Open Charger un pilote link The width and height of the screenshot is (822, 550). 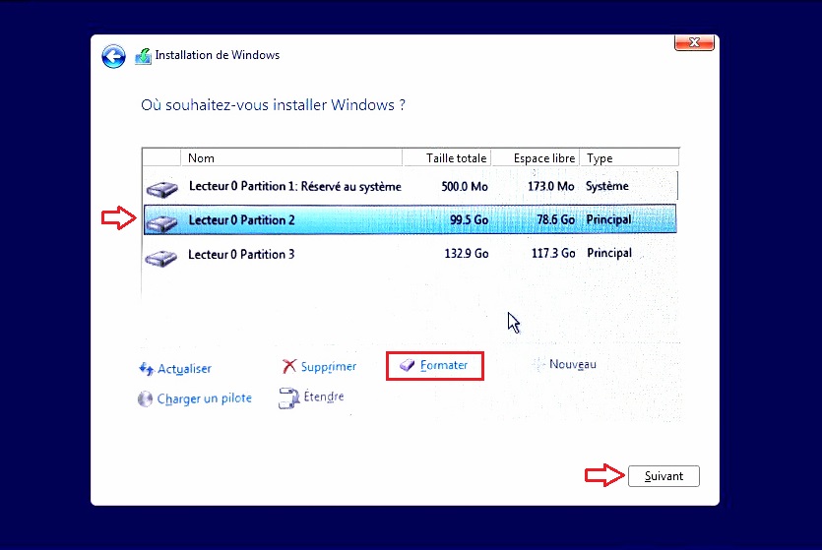(x=205, y=398)
